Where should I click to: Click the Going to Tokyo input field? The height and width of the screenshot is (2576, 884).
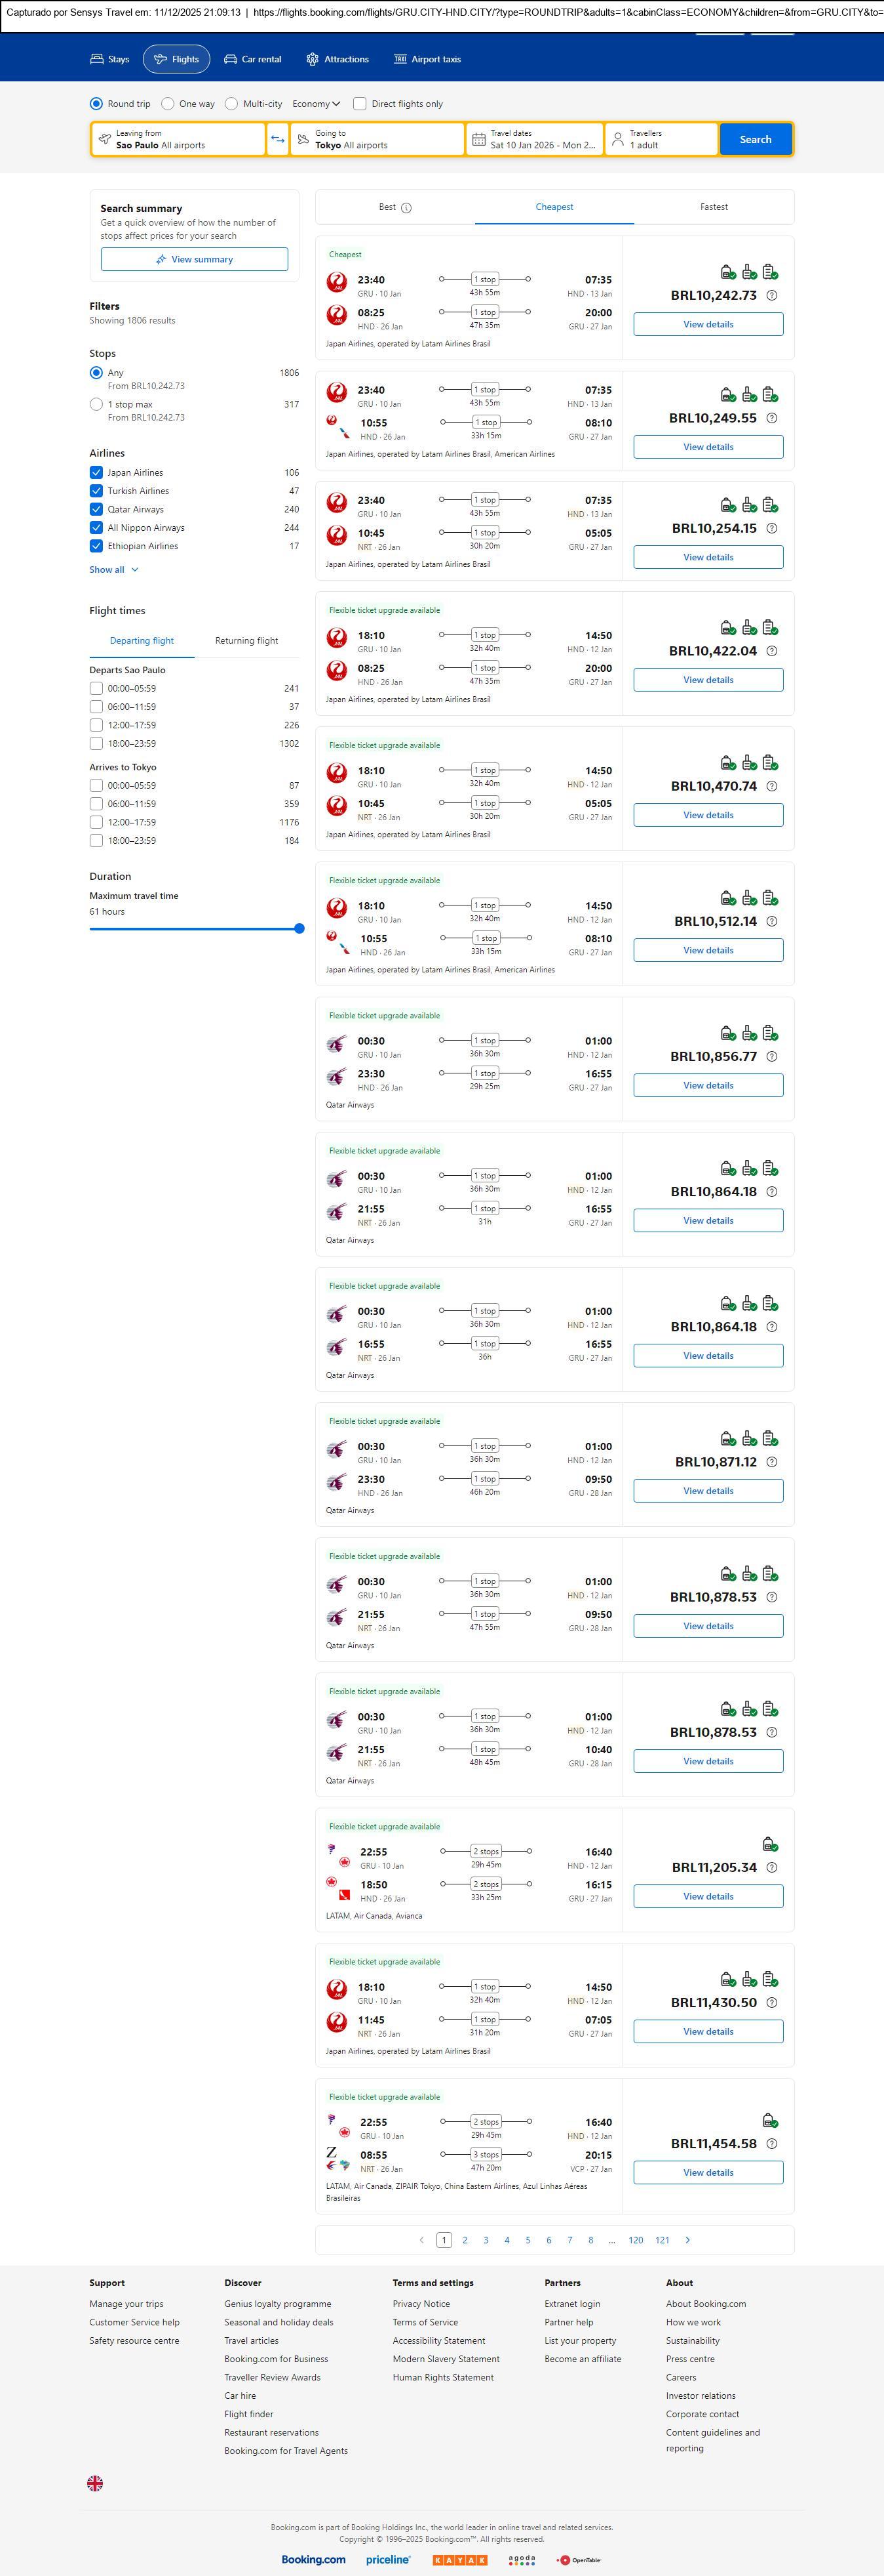[x=377, y=139]
